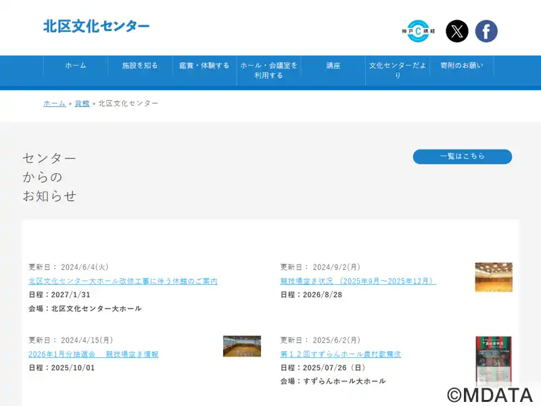Viewport: 541px width, 406px height.
Task: Go to ホール・会議室を利用する menu
Action: [x=268, y=70]
